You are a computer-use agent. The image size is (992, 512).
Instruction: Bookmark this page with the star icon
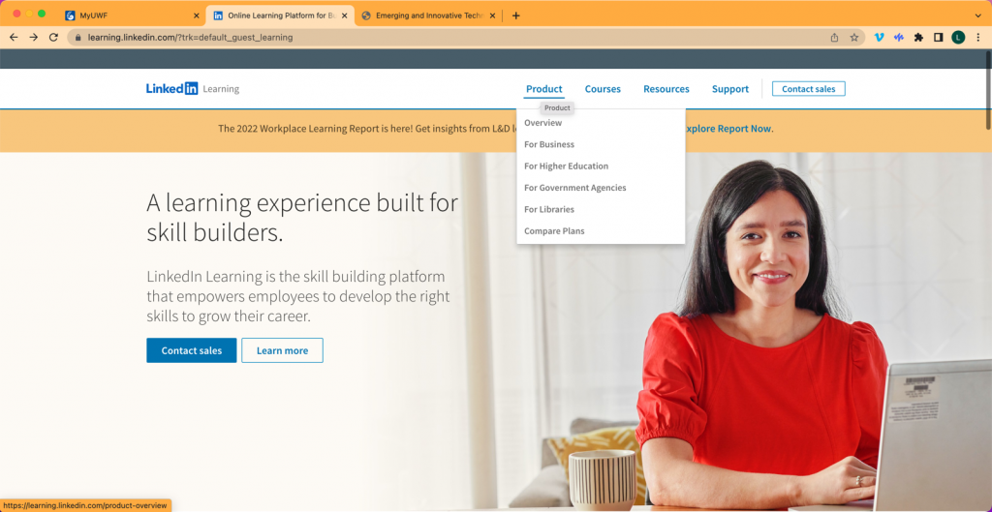[x=854, y=38]
